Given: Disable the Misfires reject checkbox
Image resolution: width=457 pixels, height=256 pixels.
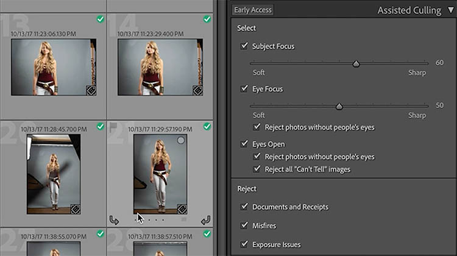Looking at the screenshot, I should pyautogui.click(x=244, y=226).
